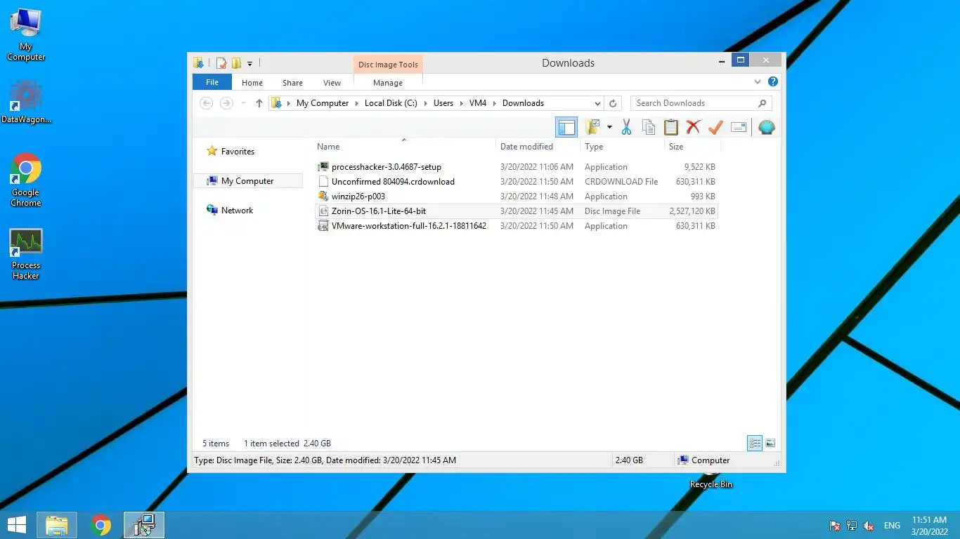Switch to Large icons view in status bar
This screenshot has height=539, width=960.
point(770,444)
